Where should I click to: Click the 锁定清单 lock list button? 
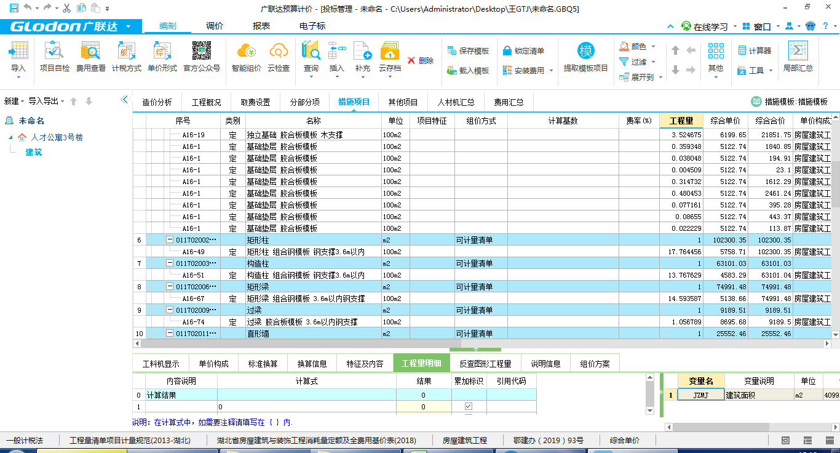point(523,50)
